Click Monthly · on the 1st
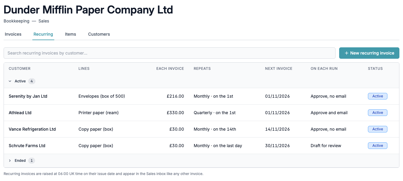The height and width of the screenshot is (181, 403). [213, 96]
